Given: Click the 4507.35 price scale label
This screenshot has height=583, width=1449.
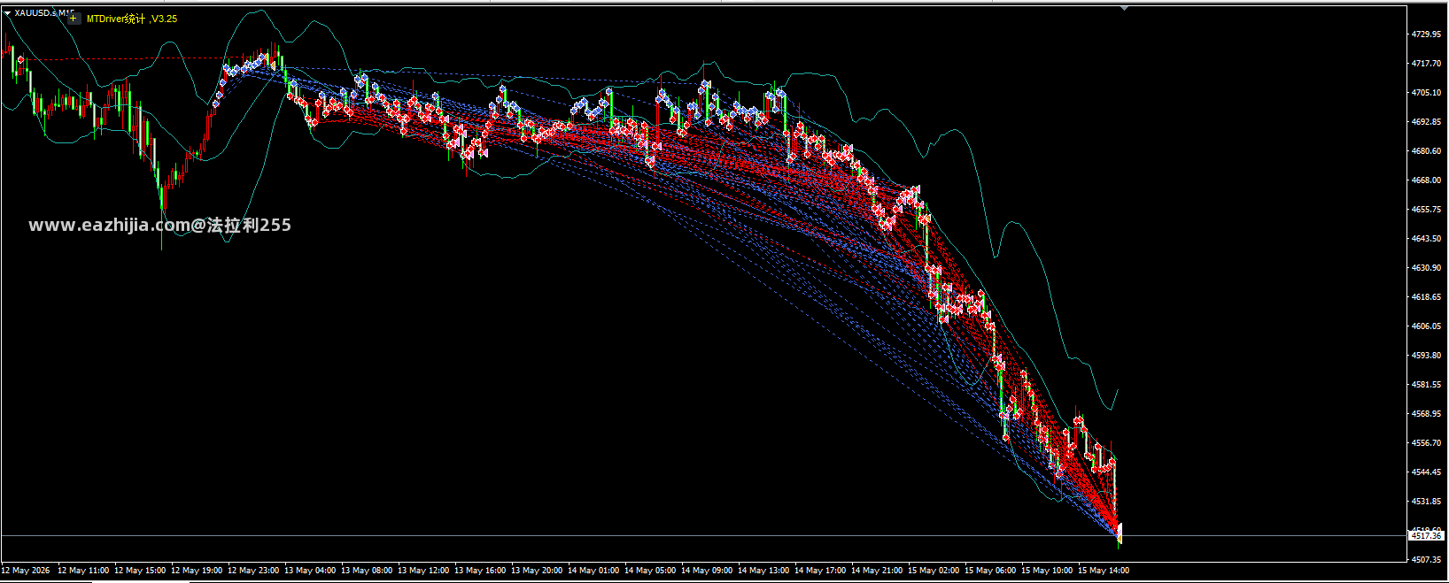Looking at the screenshot, I should tap(1426, 559).
